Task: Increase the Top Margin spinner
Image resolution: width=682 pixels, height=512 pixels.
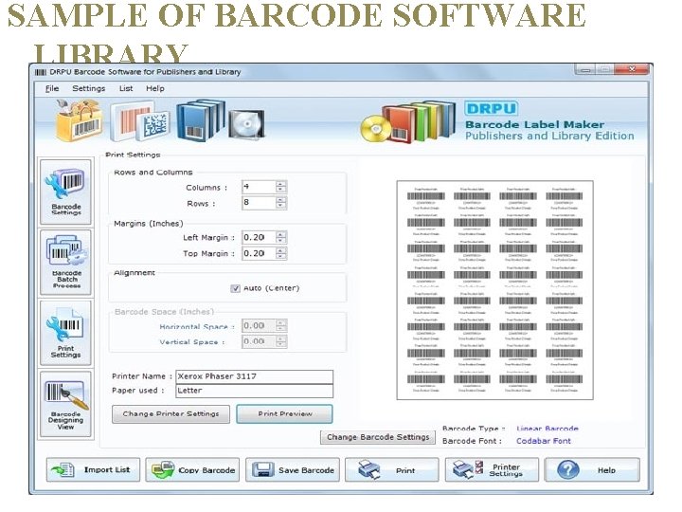Action: pos(281,250)
